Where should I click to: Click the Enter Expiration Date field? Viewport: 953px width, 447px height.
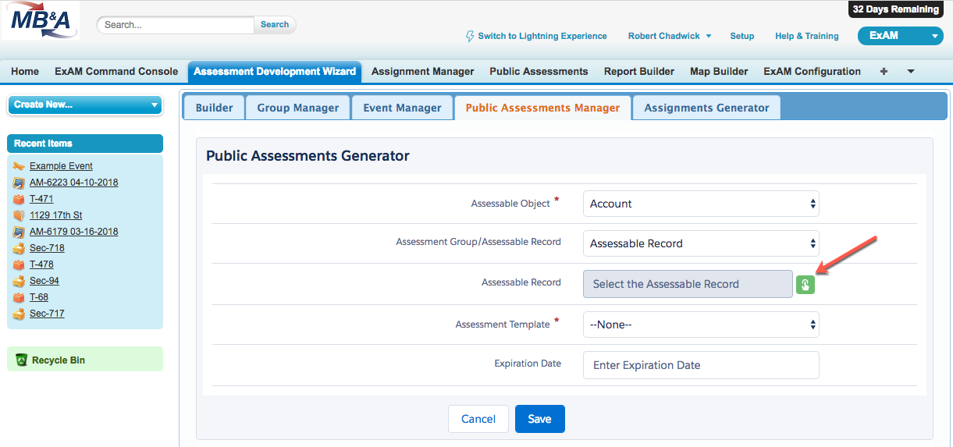point(701,365)
